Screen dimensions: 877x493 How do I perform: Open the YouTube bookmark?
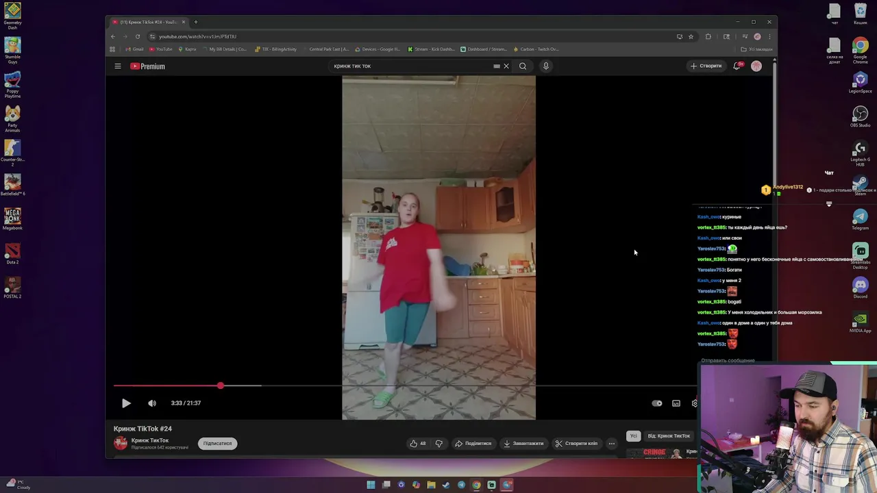tap(161, 49)
